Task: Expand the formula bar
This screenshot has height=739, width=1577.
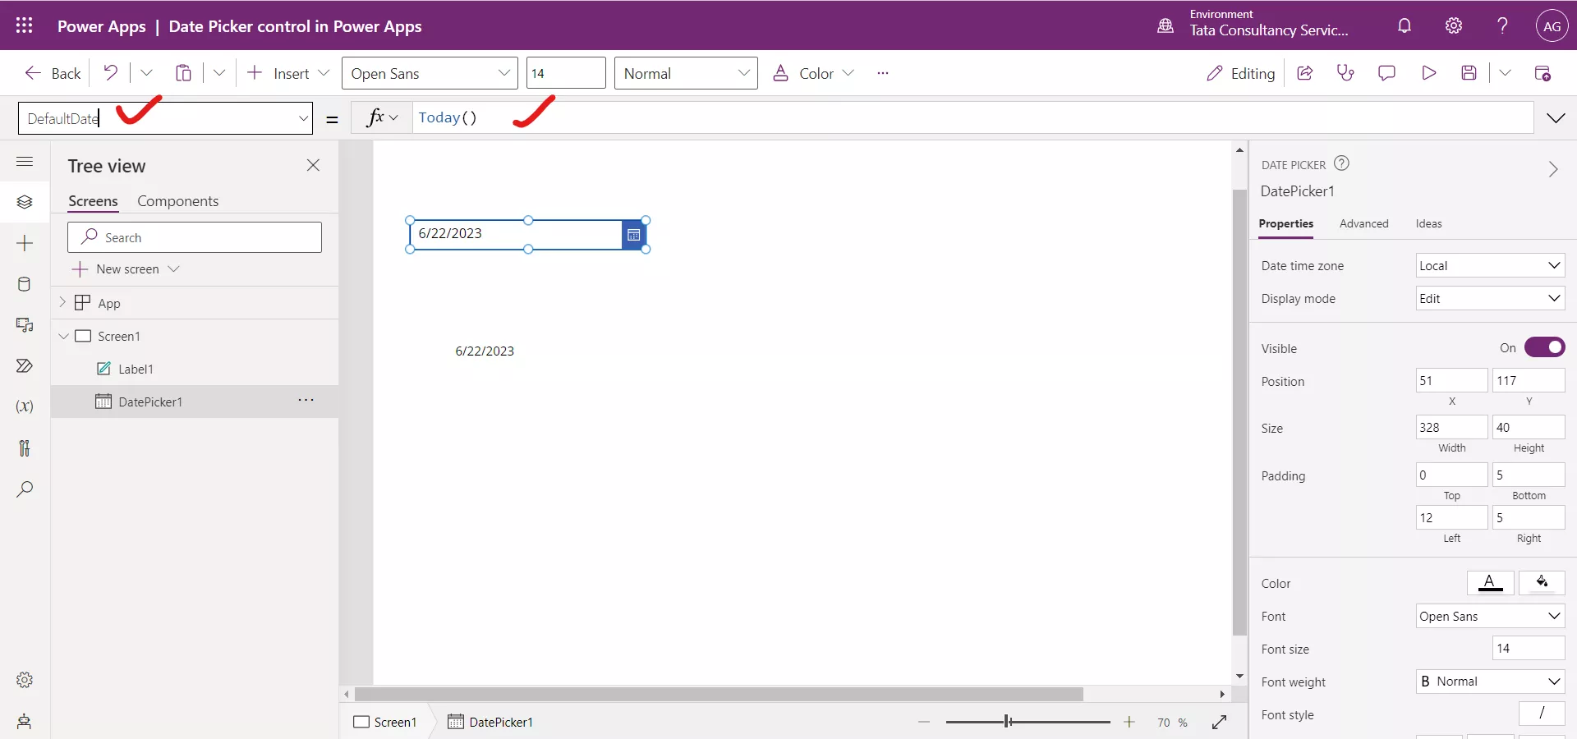Action: point(1557,117)
